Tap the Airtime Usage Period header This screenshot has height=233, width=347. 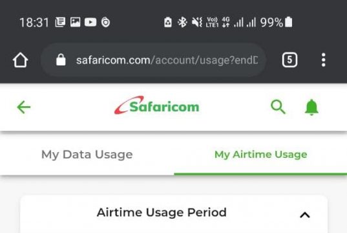(x=162, y=212)
